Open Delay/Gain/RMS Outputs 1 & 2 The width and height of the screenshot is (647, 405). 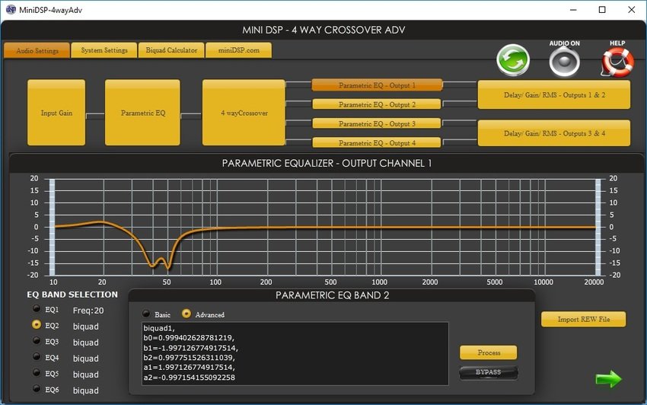pos(554,95)
